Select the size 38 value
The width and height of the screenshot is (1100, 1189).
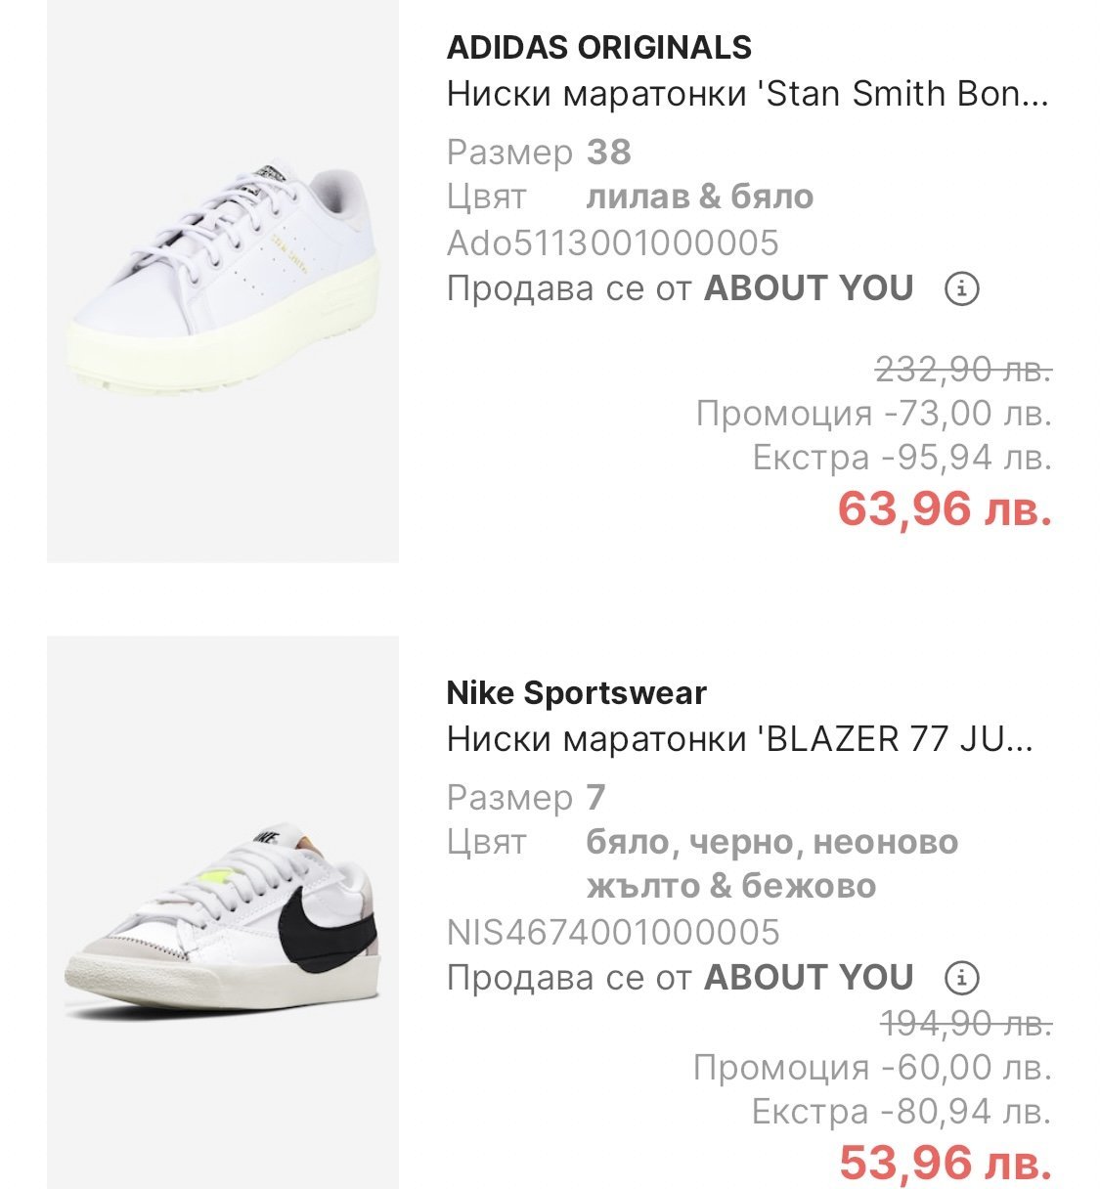(x=608, y=153)
